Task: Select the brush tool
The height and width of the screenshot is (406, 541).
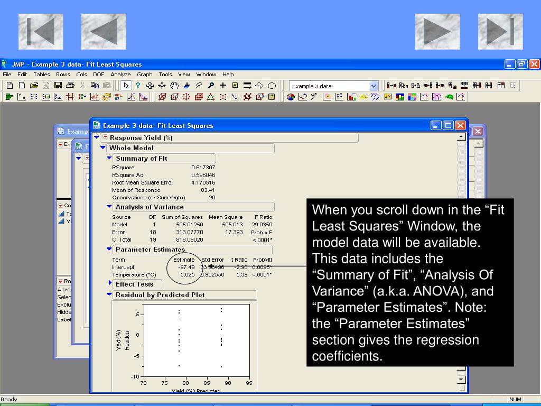Action: pyautogui.click(x=186, y=86)
